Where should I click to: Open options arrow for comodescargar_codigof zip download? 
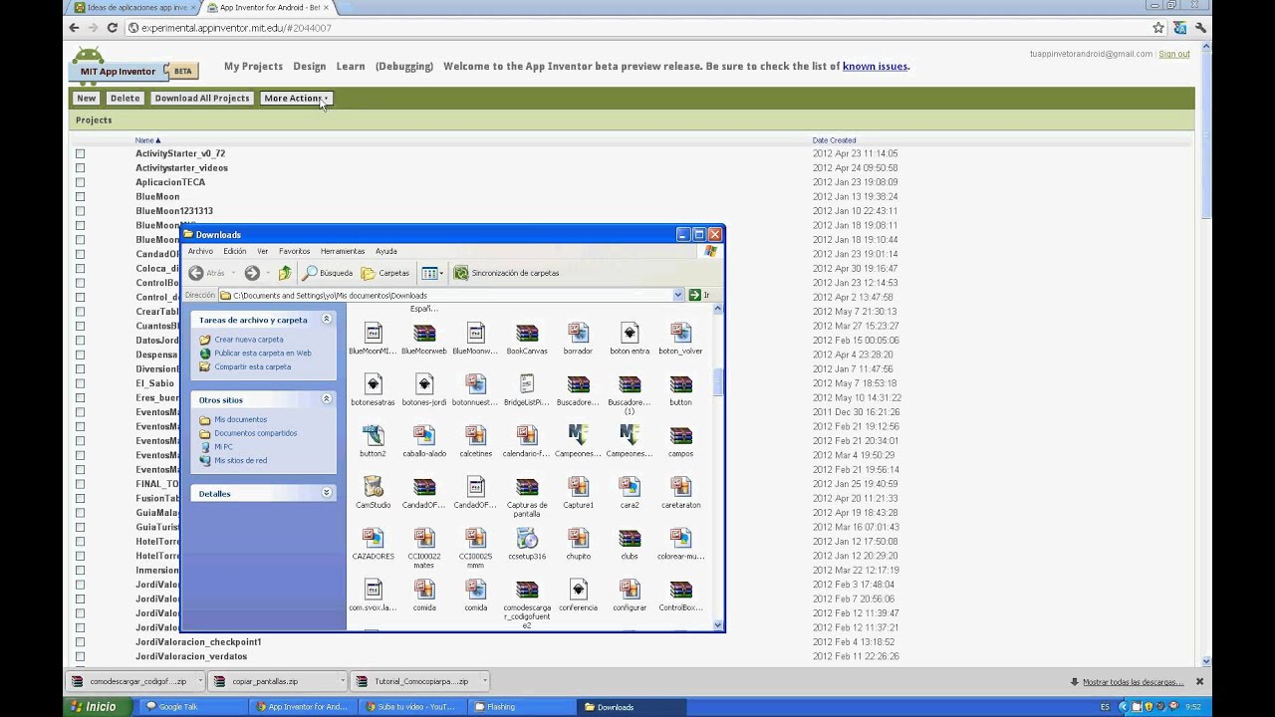199,682
